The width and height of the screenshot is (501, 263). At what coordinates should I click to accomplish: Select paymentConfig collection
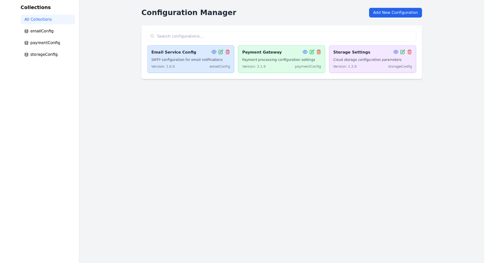(x=44, y=43)
